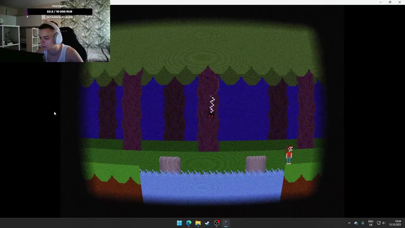Click the red-shirted player character

[289, 155]
